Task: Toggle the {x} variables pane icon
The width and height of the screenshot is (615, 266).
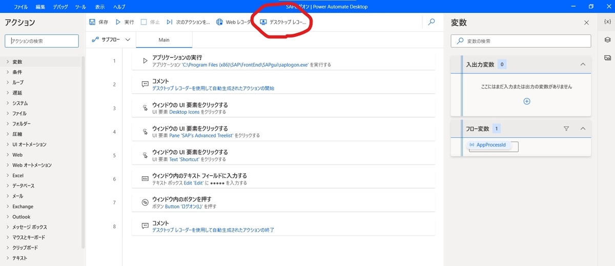Action: click(x=607, y=22)
